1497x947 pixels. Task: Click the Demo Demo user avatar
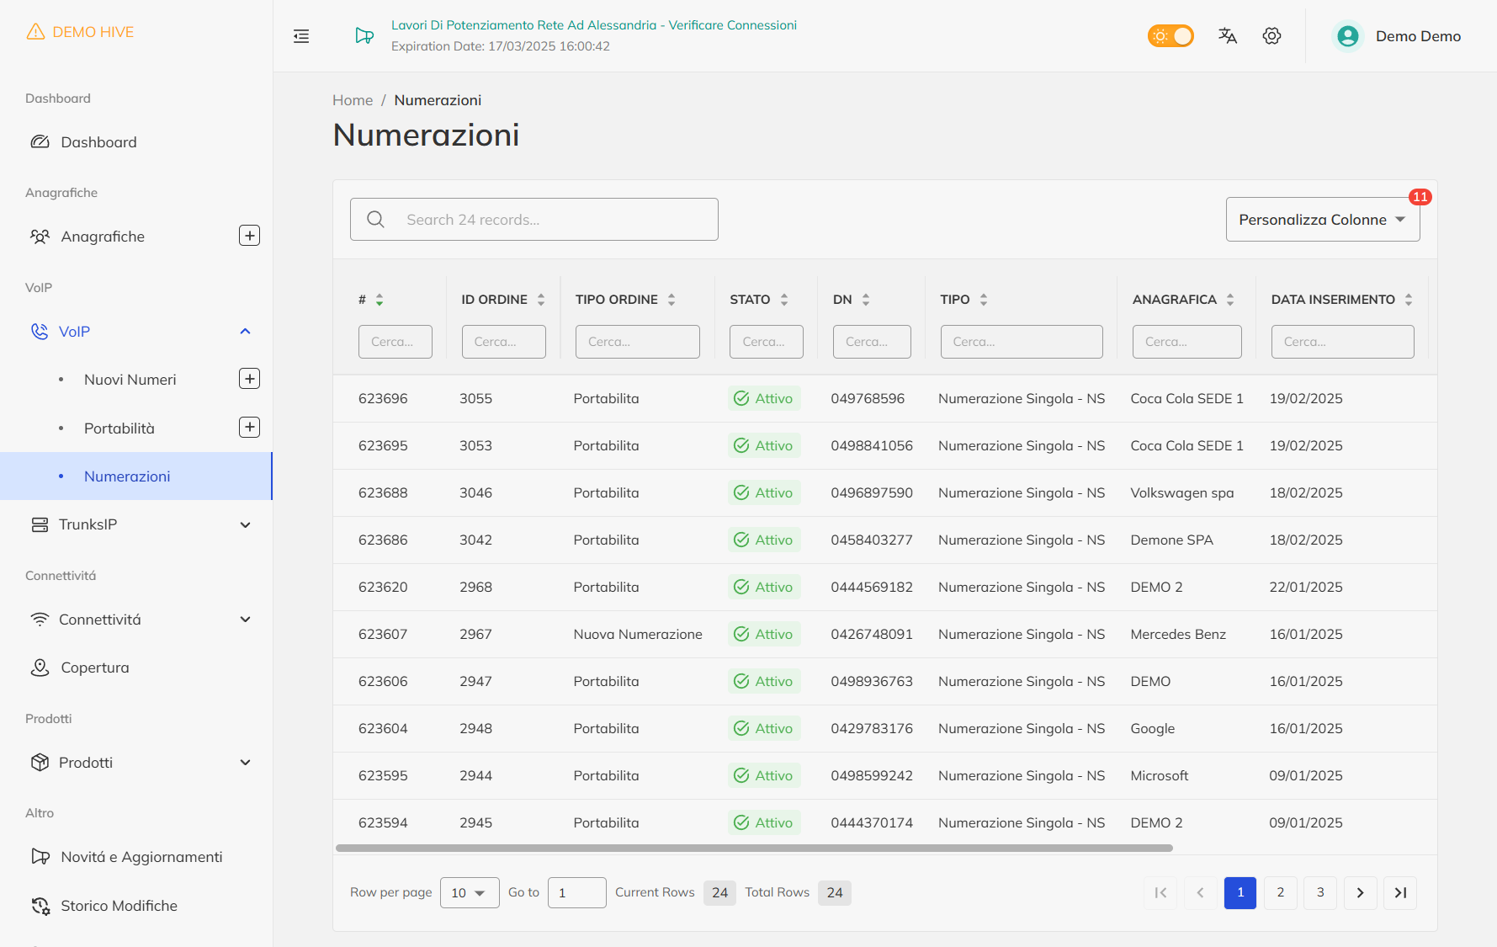click(1348, 36)
